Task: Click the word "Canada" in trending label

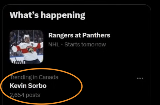Action: coord(49,77)
